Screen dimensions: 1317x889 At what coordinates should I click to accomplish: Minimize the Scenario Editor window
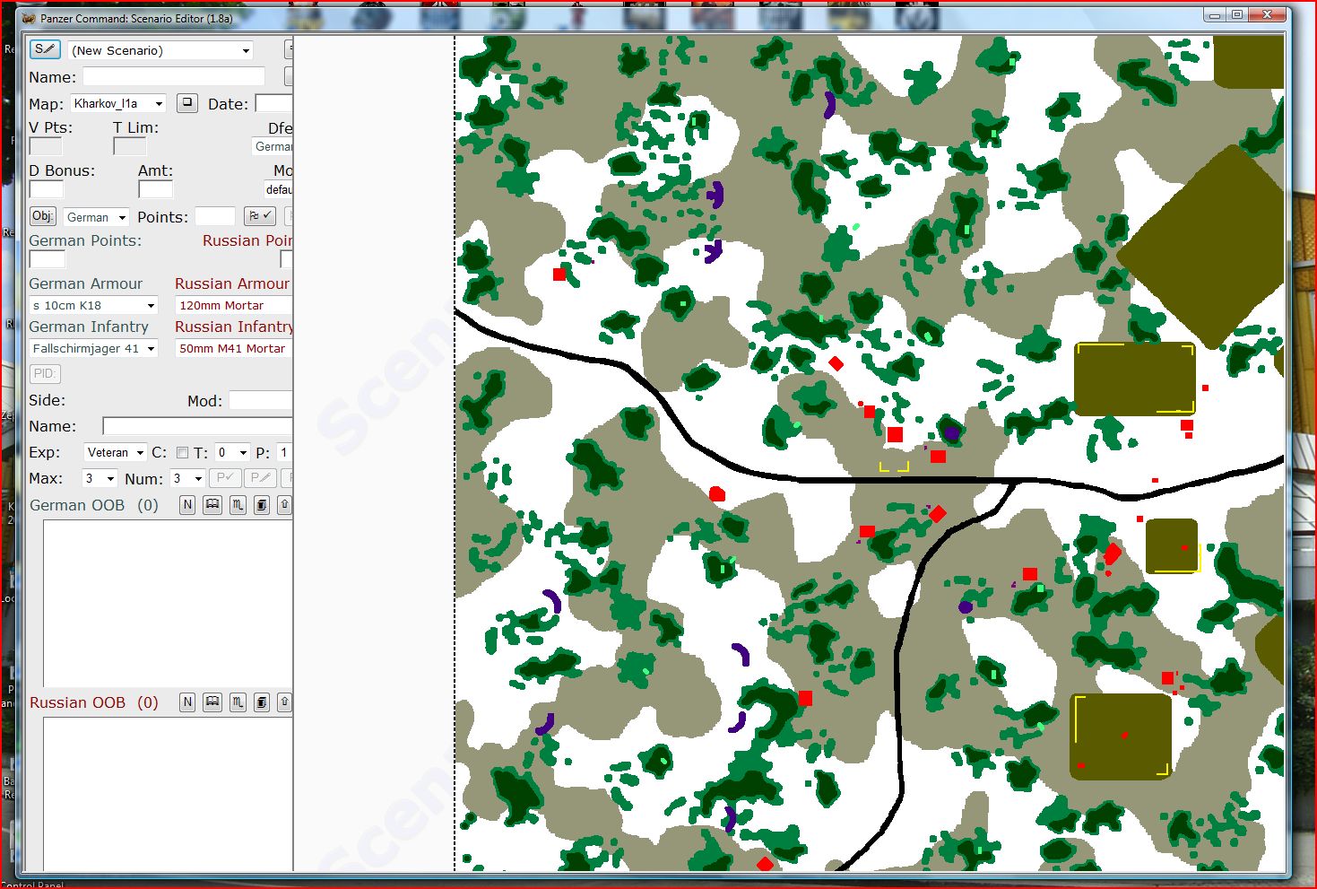click(1216, 15)
